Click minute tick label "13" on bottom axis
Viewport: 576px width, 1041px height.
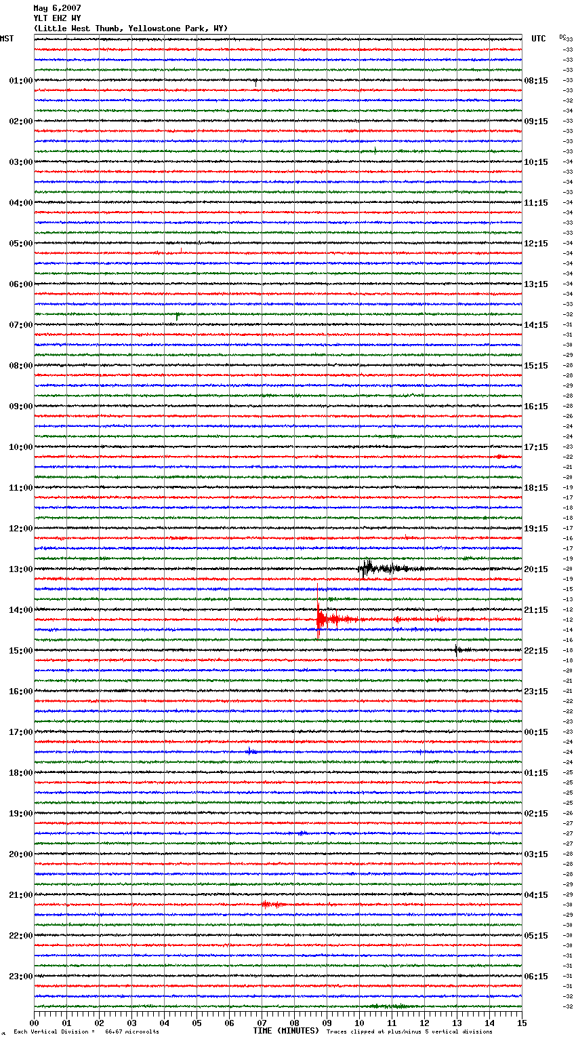coord(457,1023)
